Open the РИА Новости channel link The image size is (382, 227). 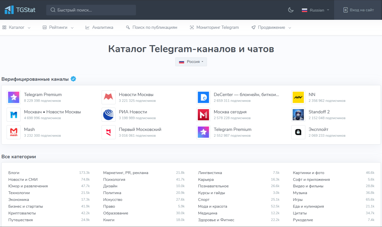(x=133, y=112)
